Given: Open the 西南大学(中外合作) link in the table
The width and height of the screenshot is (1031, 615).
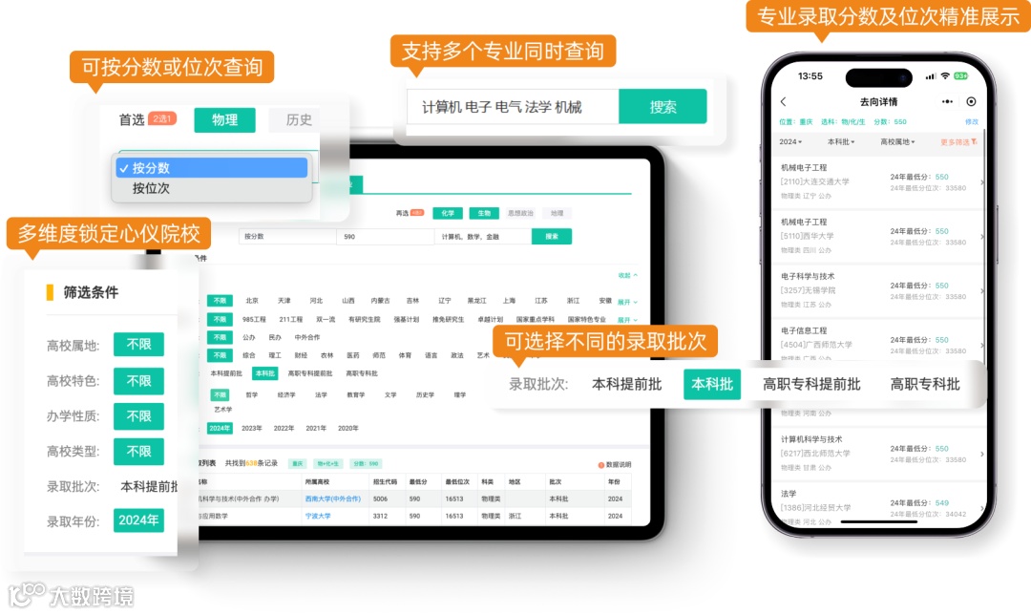Looking at the screenshot, I should point(333,499).
